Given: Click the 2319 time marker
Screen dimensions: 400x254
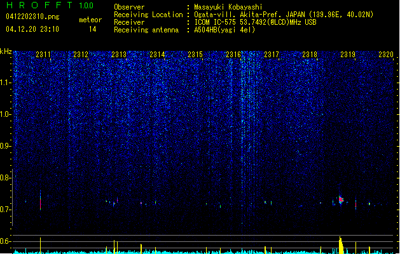Looking at the screenshot, I should coord(348,54).
